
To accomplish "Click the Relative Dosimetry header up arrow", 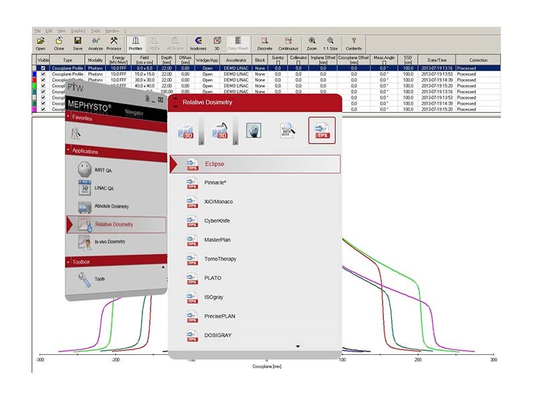I will coord(175,98).
